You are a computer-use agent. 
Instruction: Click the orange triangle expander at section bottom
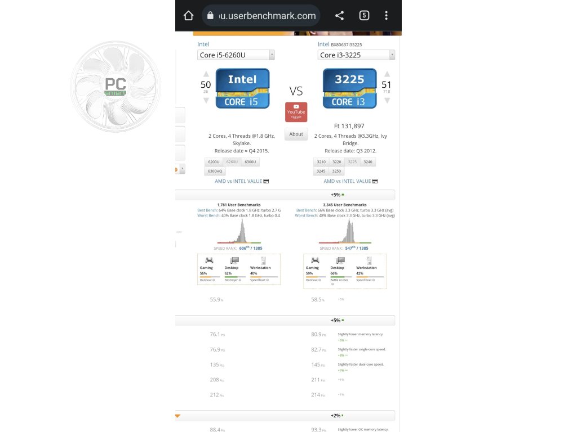pos(177,416)
